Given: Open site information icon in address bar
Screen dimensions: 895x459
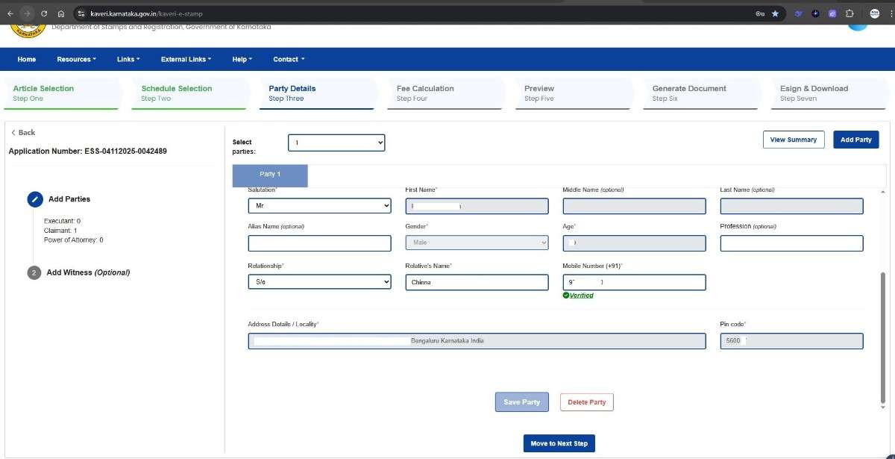Looking at the screenshot, I should coord(81,13).
